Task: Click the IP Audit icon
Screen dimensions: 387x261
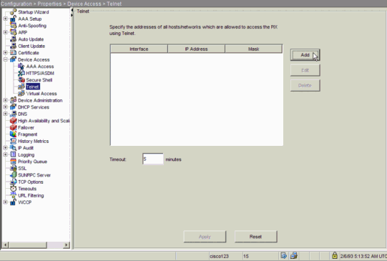Action: (x=14, y=148)
